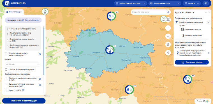Open Аналитические слои dropdown menu
Image resolution: width=213 pixels, height=104 pixels.
point(165,3)
